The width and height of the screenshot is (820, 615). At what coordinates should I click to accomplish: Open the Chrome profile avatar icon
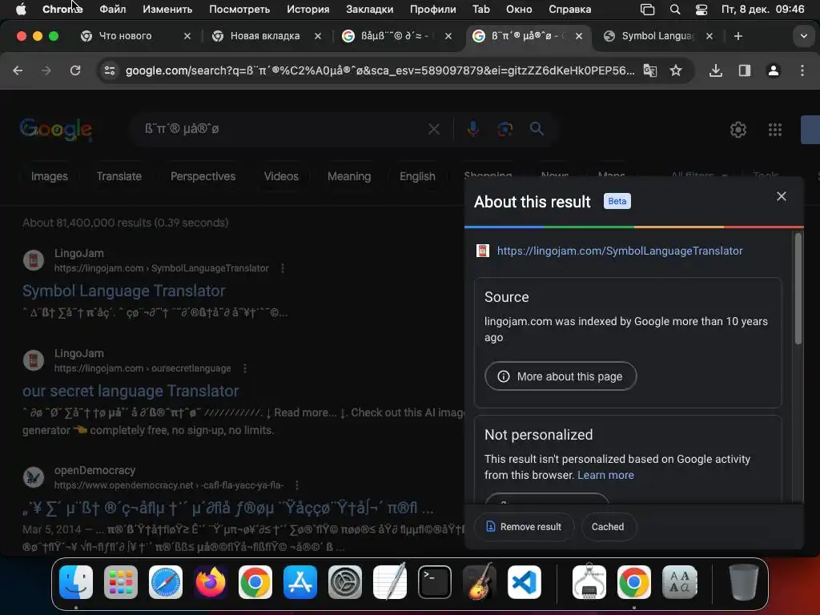click(x=773, y=70)
